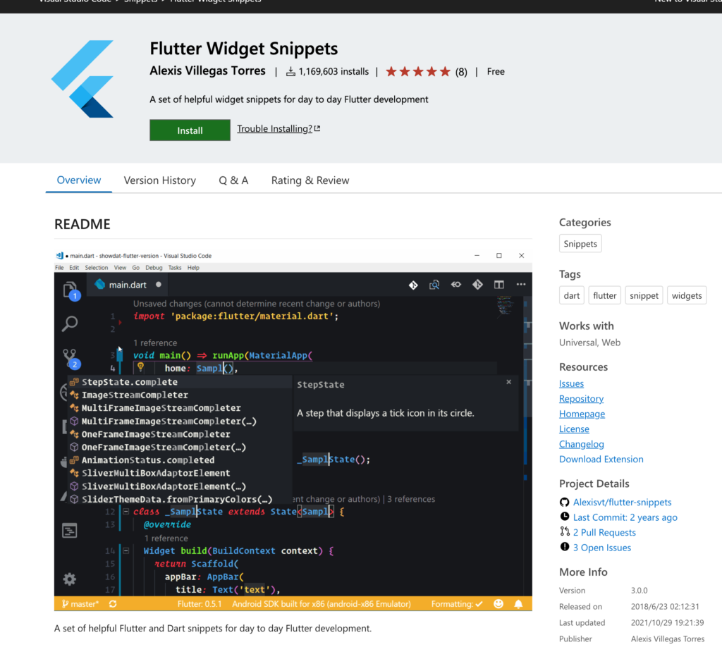Select the Snippets category chip
The height and width of the screenshot is (647, 722).
(580, 243)
